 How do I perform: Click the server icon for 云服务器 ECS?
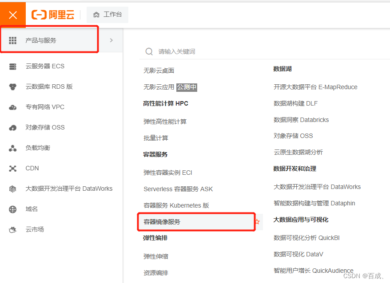[13, 67]
